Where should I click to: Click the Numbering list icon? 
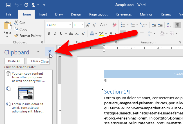pyautogui.click(x=133, y=25)
